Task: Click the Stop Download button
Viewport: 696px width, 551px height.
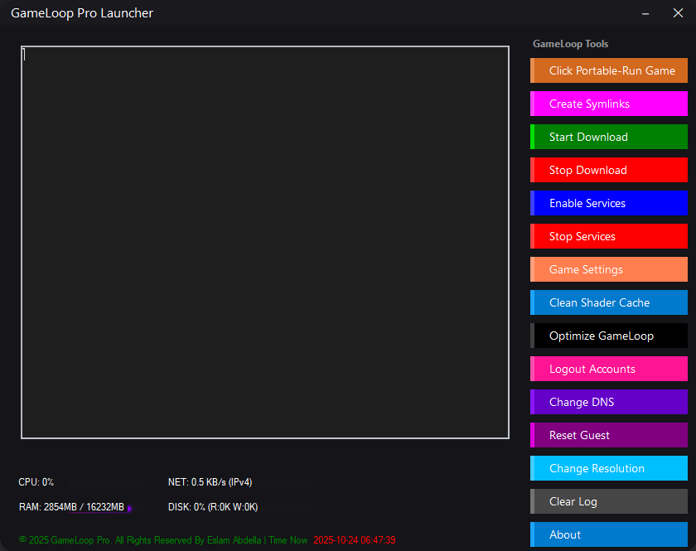Action: click(608, 170)
